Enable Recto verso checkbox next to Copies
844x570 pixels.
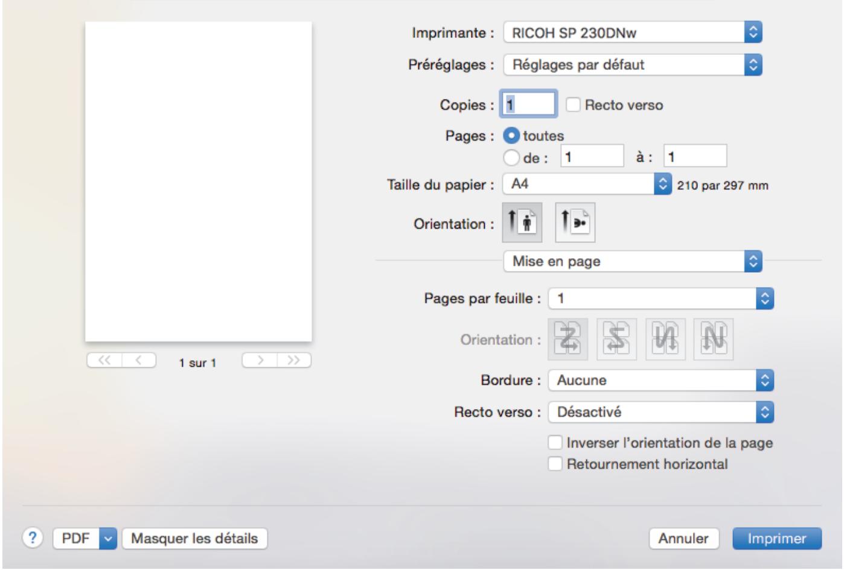click(x=574, y=105)
